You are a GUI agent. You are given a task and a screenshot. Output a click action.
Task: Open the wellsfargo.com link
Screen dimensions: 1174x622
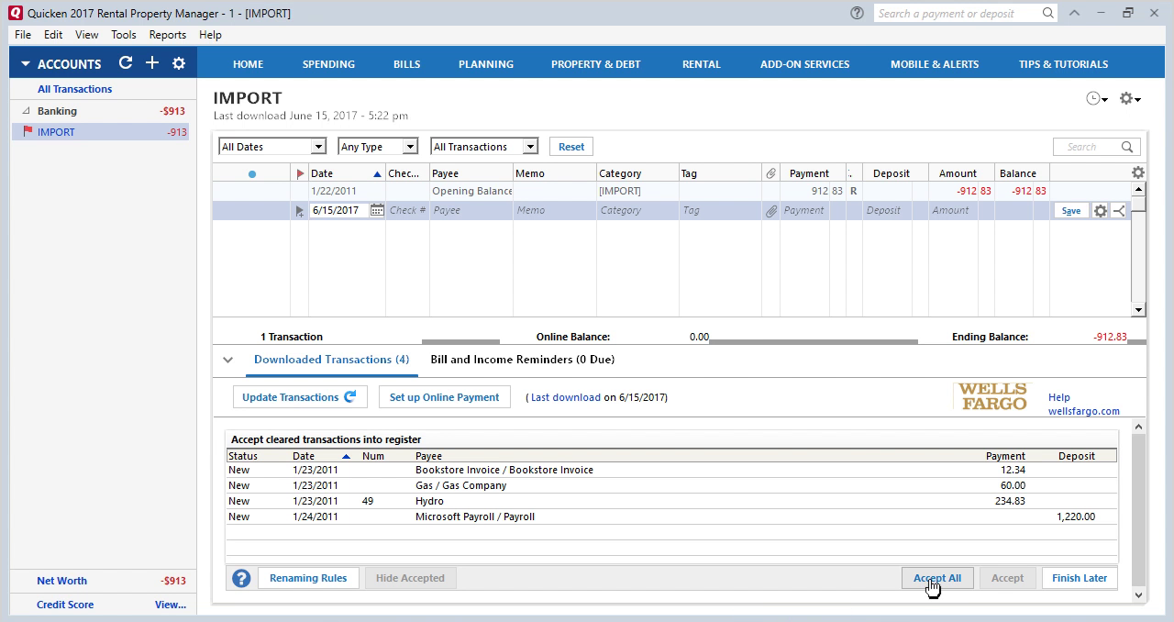[x=1084, y=411]
